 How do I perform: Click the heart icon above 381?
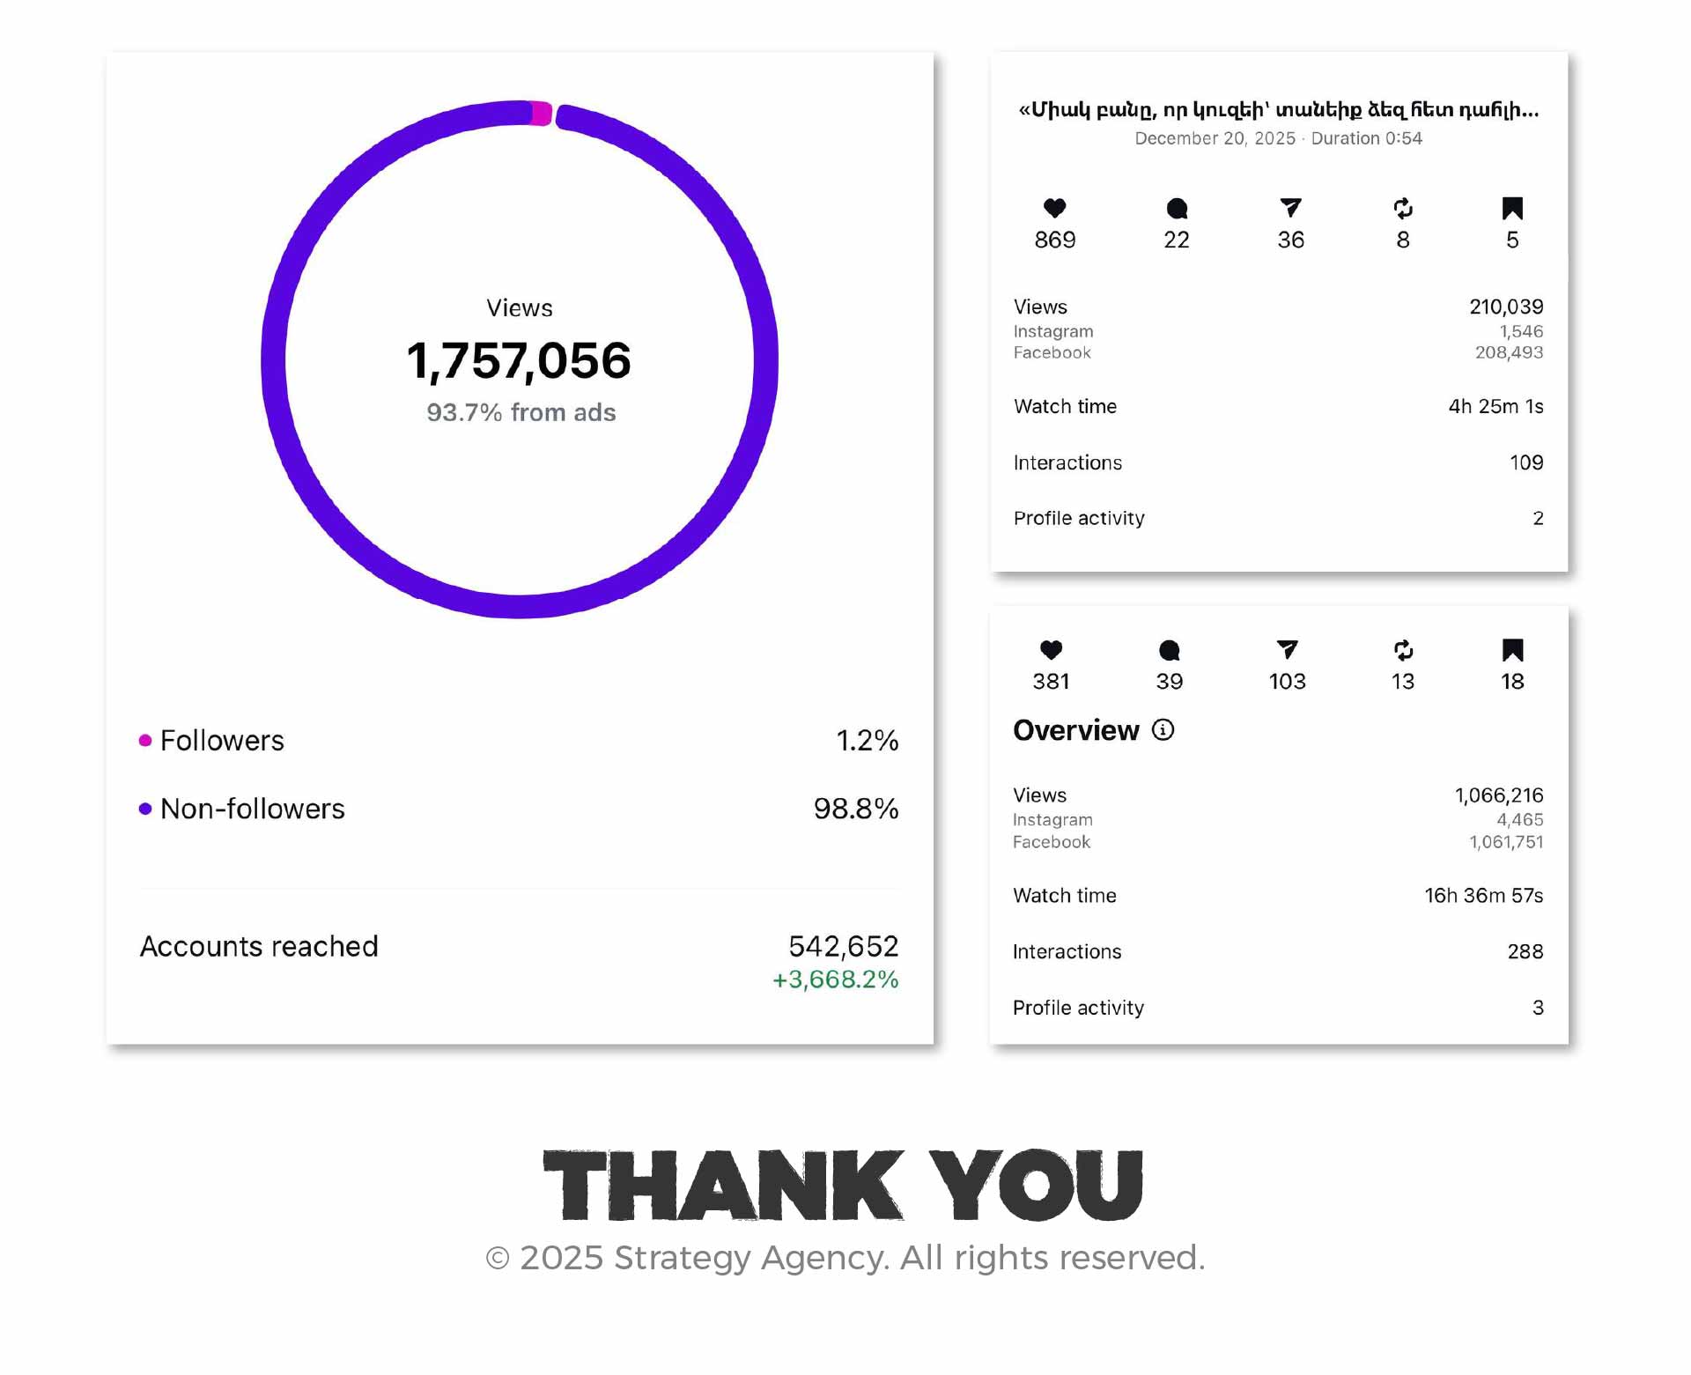(x=1051, y=650)
